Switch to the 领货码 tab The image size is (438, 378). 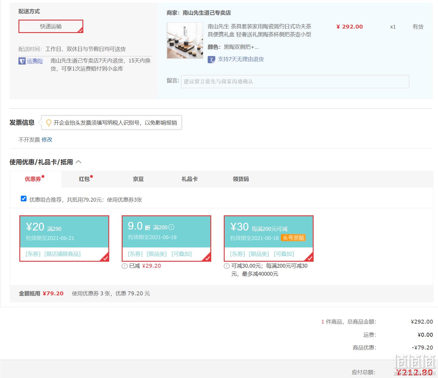coord(241,179)
